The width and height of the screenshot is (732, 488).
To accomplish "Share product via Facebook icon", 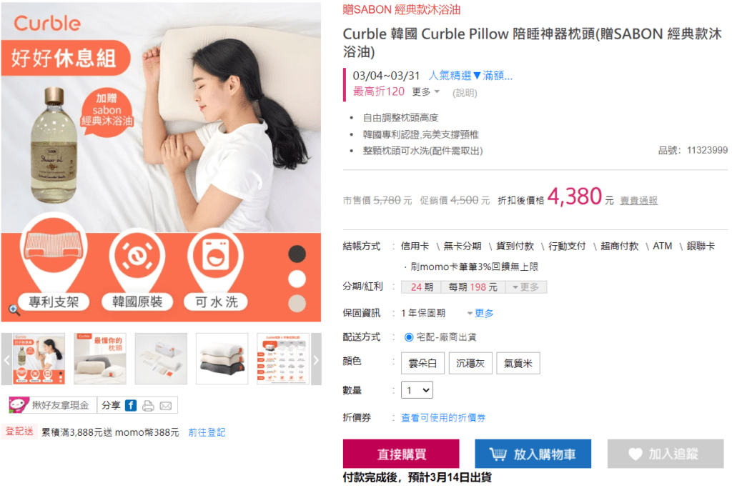I will [131, 405].
